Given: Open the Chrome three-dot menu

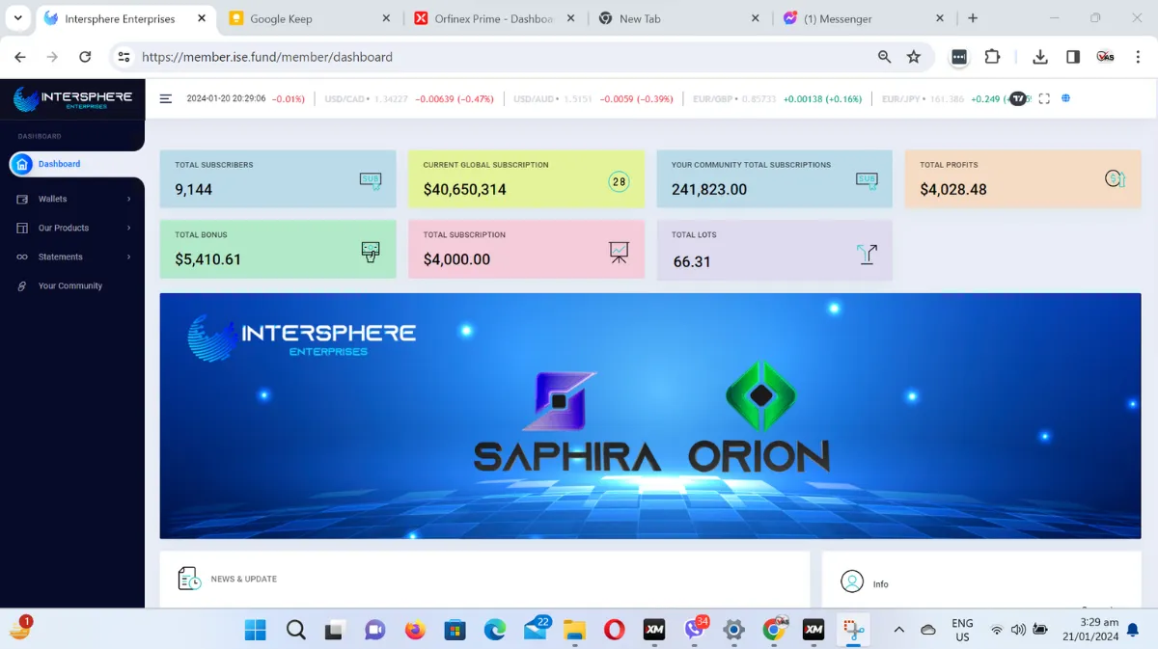Looking at the screenshot, I should [1138, 57].
